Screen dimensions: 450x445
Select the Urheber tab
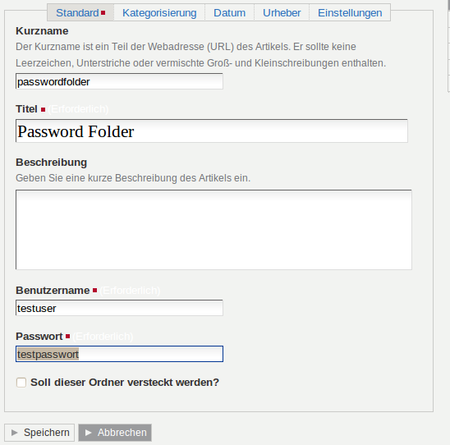pyautogui.click(x=282, y=13)
